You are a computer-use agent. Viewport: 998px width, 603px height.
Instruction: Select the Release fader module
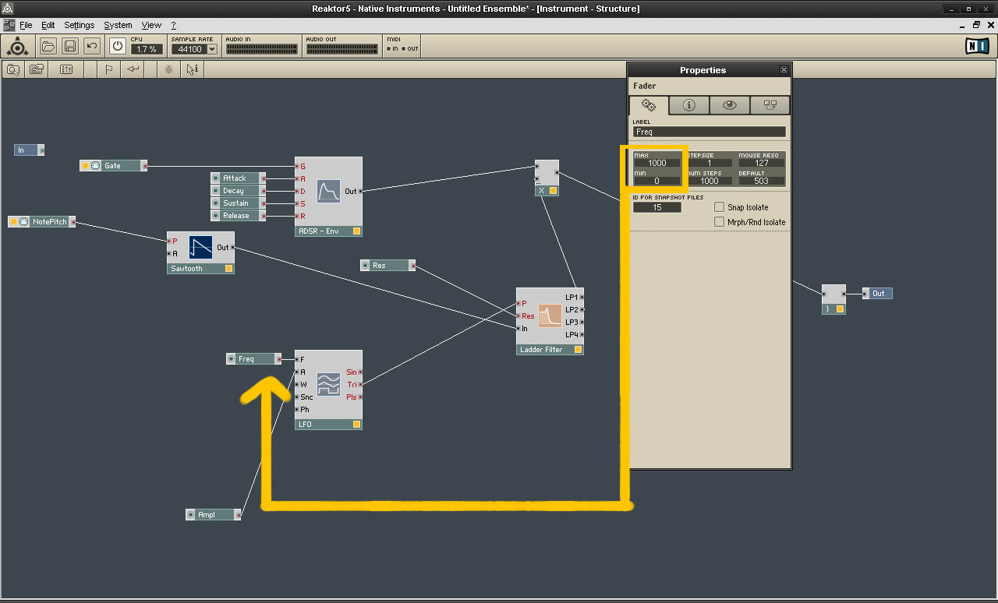pyautogui.click(x=238, y=216)
